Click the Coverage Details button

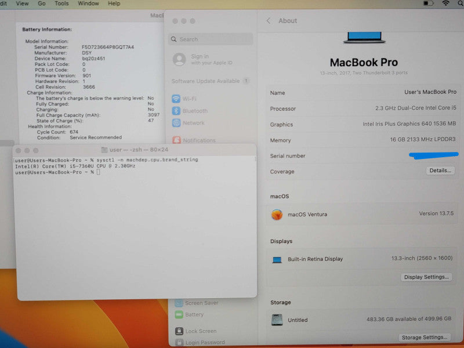click(x=440, y=171)
